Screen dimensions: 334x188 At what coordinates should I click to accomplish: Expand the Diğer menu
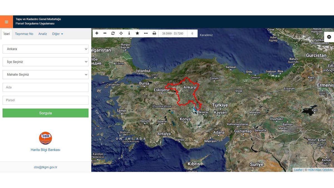pos(57,33)
